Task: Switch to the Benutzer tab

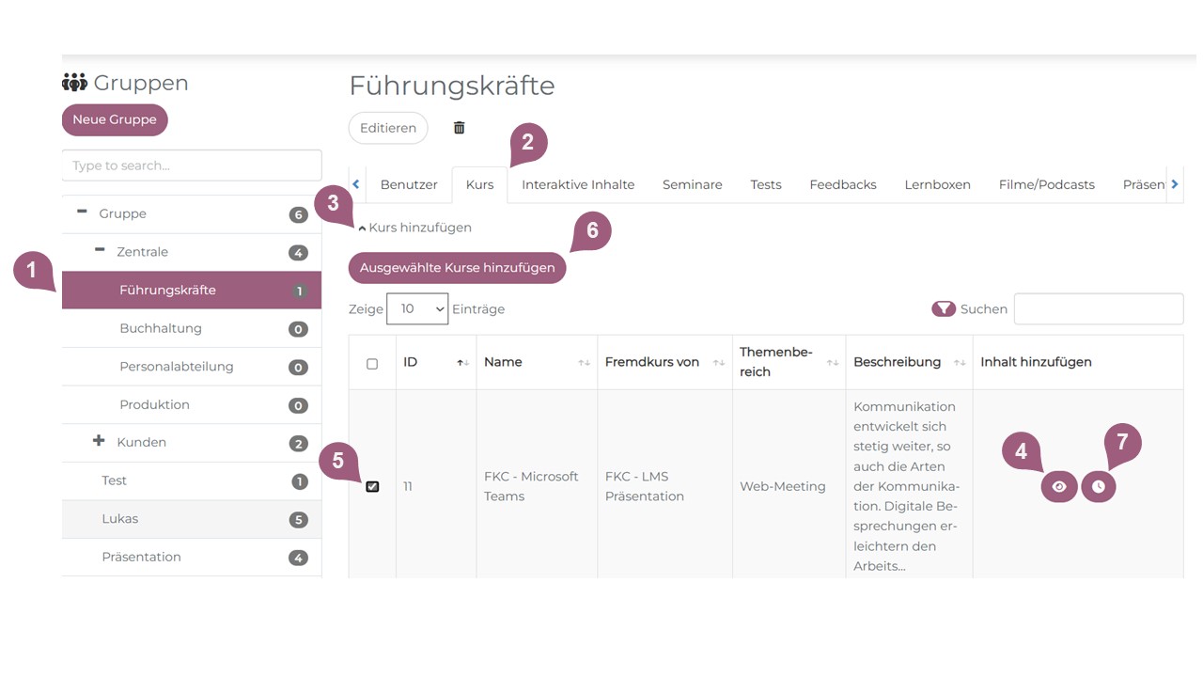Action: pos(408,185)
